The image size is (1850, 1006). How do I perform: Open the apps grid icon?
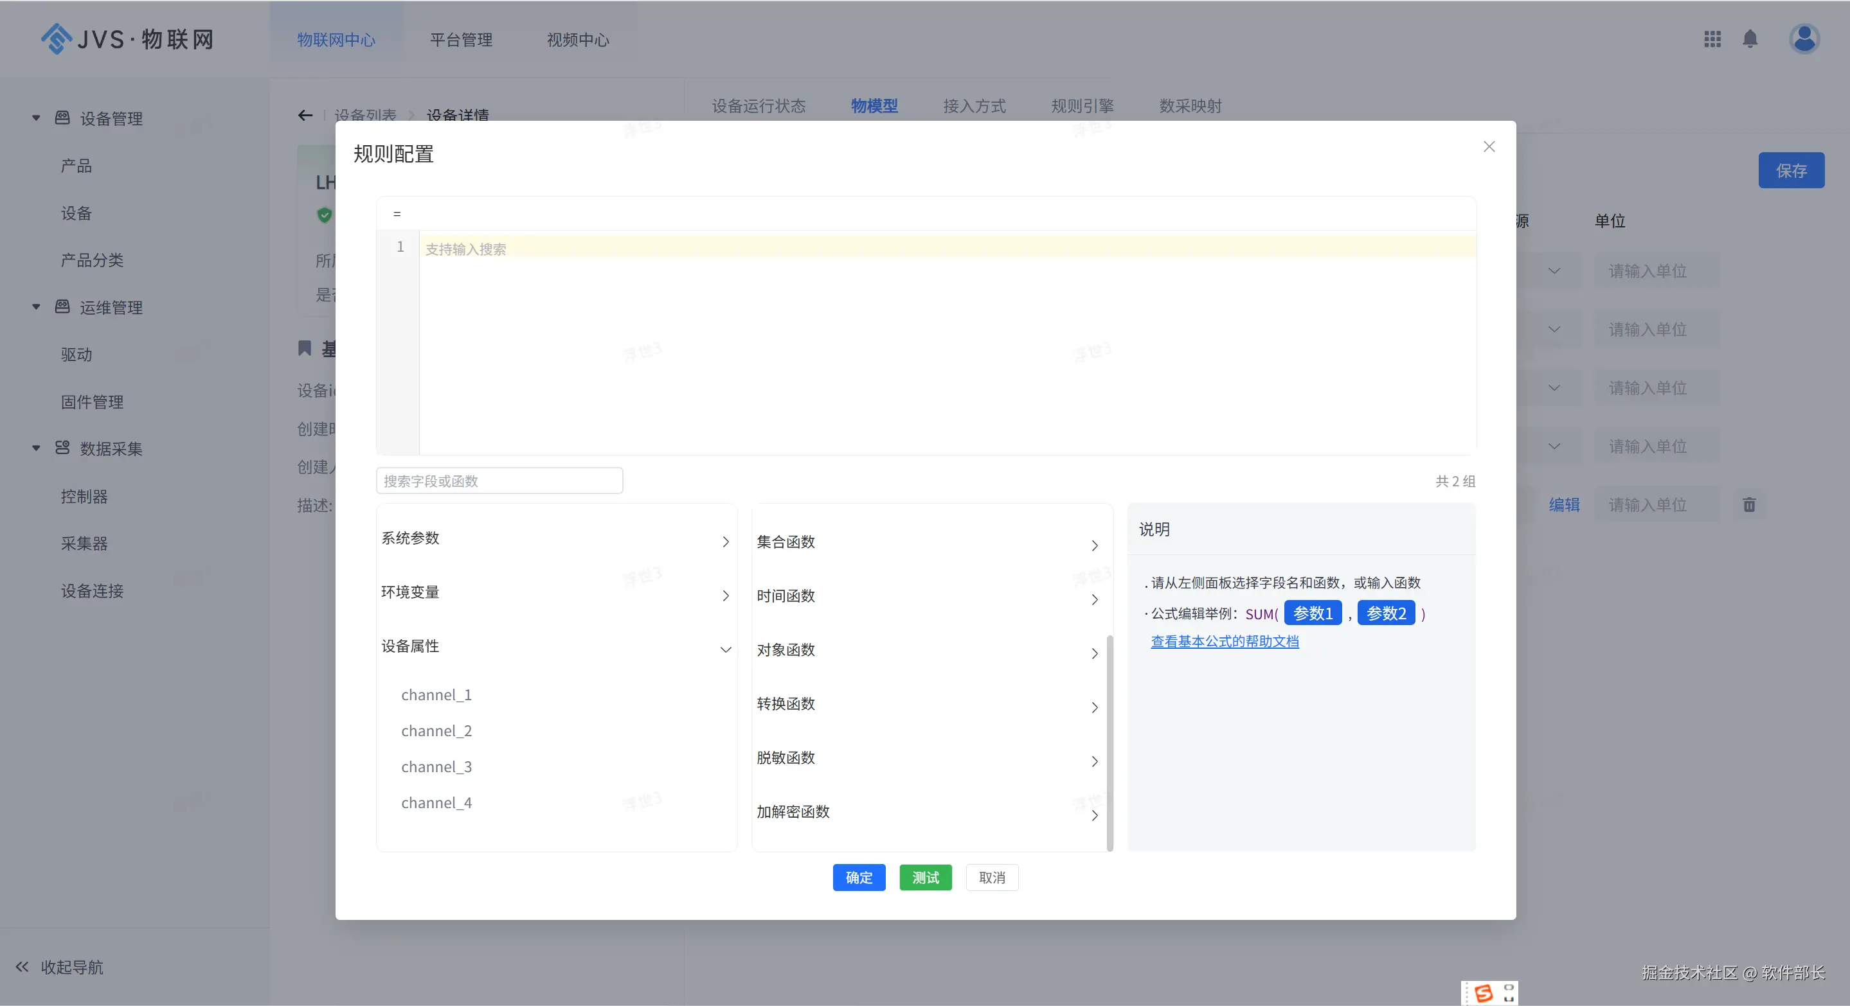pyautogui.click(x=1712, y=39)
